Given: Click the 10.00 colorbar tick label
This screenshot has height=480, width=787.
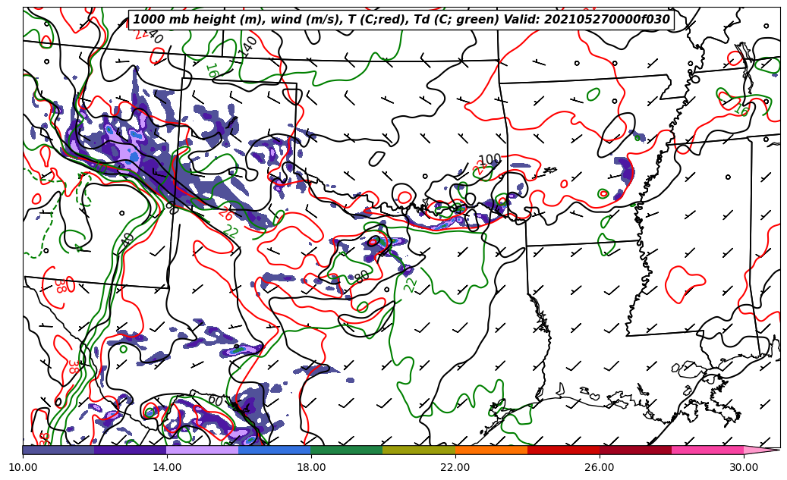Looking at the screenshot, I should pyautogui.click(x=23, y=467).
